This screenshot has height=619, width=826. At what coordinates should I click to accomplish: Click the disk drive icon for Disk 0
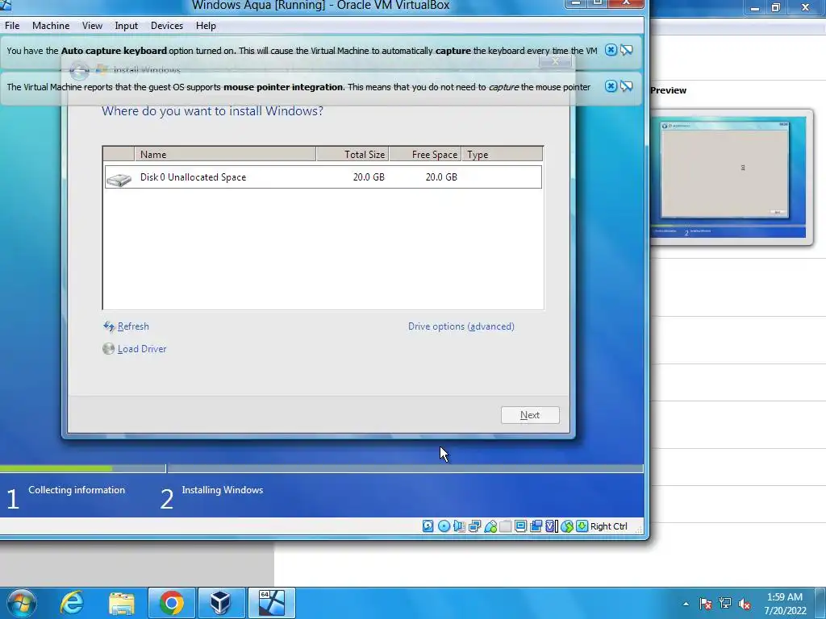click(x=119, y=179)
